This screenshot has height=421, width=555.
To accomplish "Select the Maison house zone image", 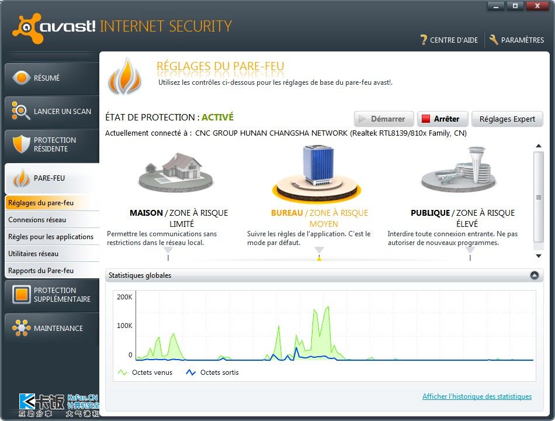I will (176, 172).
